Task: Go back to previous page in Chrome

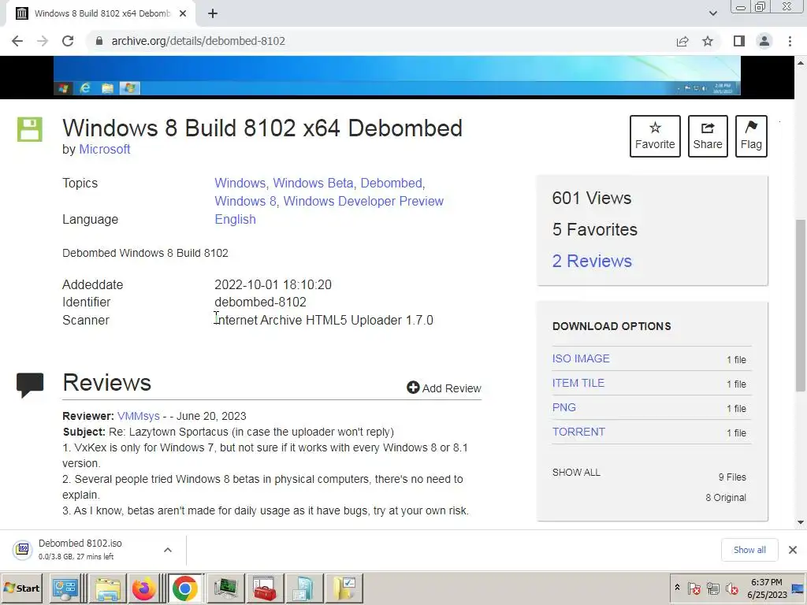Action: tap(17, 41)
